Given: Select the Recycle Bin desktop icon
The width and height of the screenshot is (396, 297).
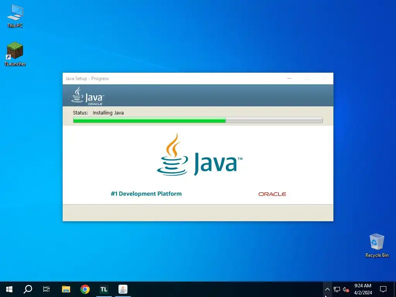Looking at the screenshot, I should [377, 246].
